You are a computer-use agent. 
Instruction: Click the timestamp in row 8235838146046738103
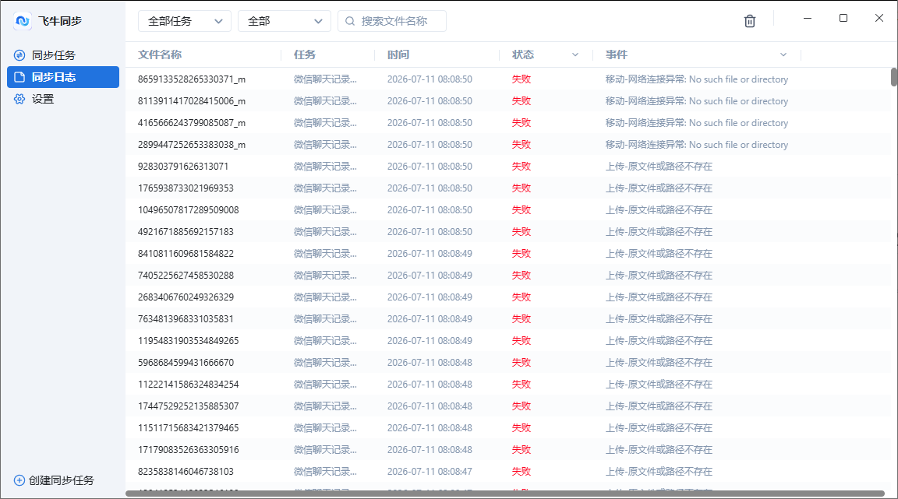430,471
